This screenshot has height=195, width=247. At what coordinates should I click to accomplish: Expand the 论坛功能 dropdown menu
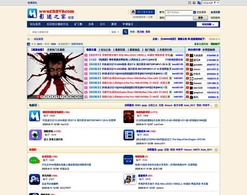pos(207,24)
